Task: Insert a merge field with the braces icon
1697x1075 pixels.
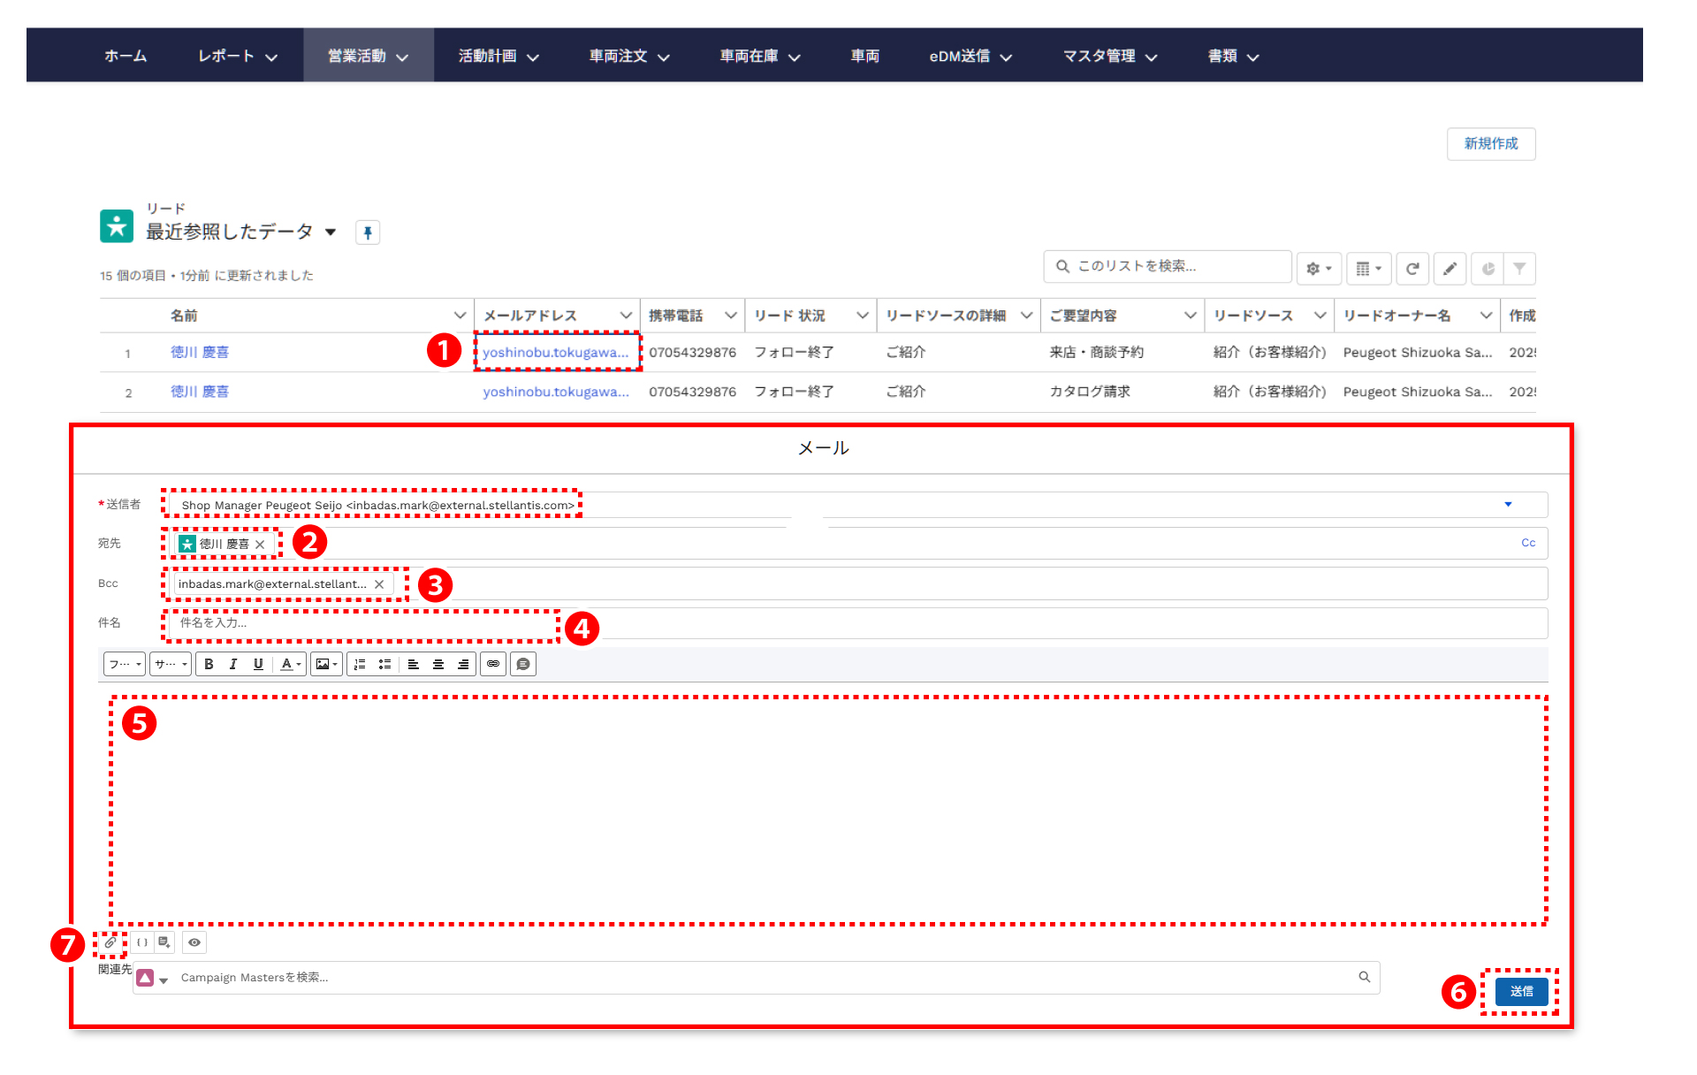Action: (x=142, y=942)
